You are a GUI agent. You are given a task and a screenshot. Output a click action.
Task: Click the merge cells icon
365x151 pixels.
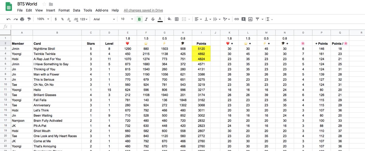tap(184, 19)
